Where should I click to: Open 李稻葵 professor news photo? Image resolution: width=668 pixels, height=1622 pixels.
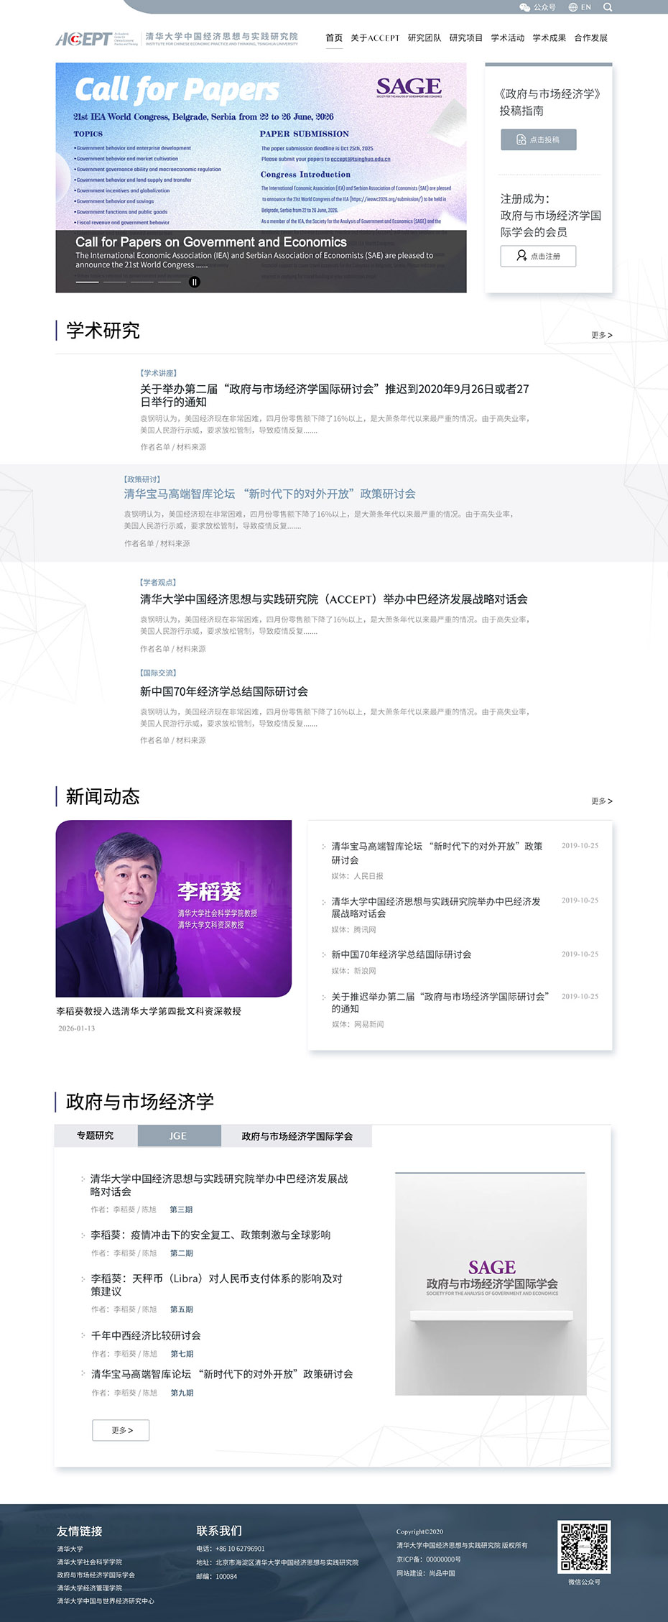click(x=174, y=908)
